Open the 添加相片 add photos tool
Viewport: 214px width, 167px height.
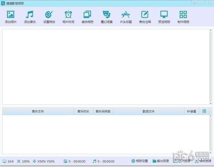coord(11,17)
